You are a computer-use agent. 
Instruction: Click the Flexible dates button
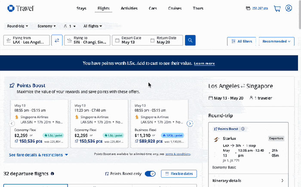[179, 174]
